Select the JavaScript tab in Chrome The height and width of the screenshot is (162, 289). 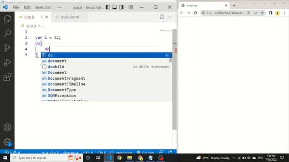pyautogui.click(x=204, y=5)
